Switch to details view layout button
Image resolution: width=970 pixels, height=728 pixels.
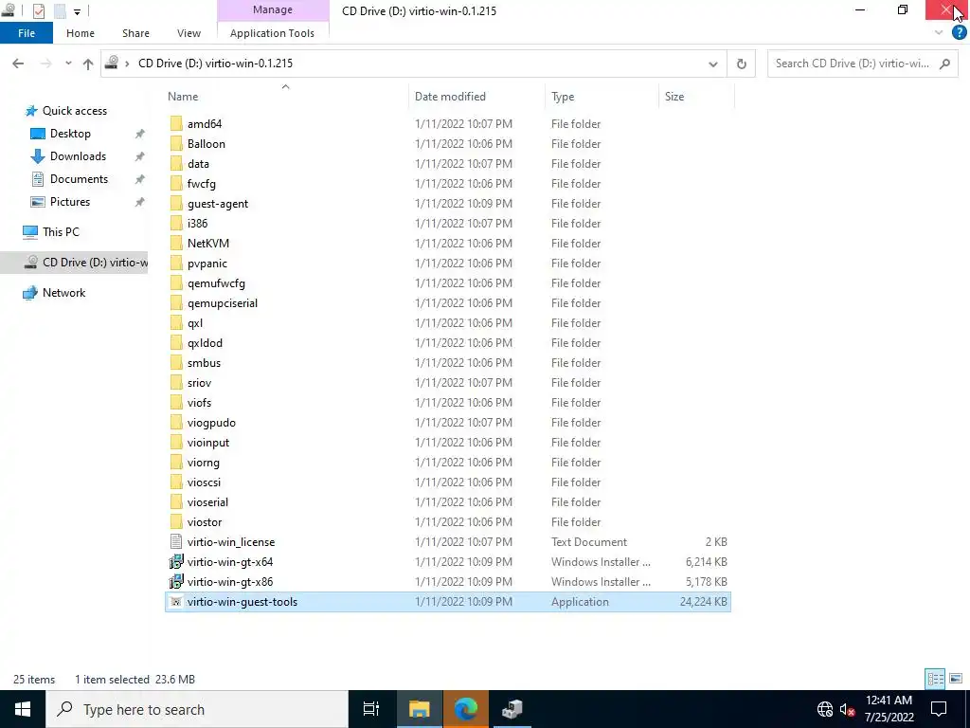tap(935, 679)
